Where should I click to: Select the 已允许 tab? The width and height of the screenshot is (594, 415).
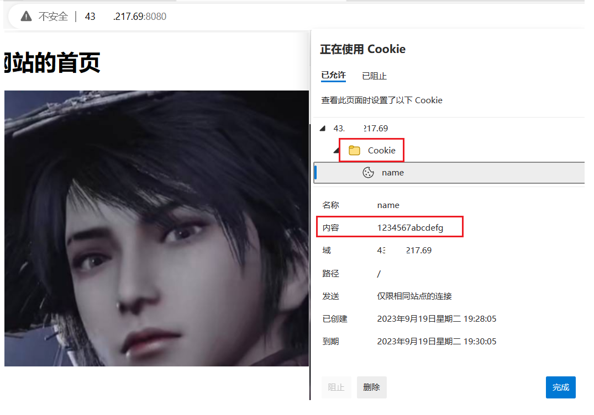tap(333, 75)
